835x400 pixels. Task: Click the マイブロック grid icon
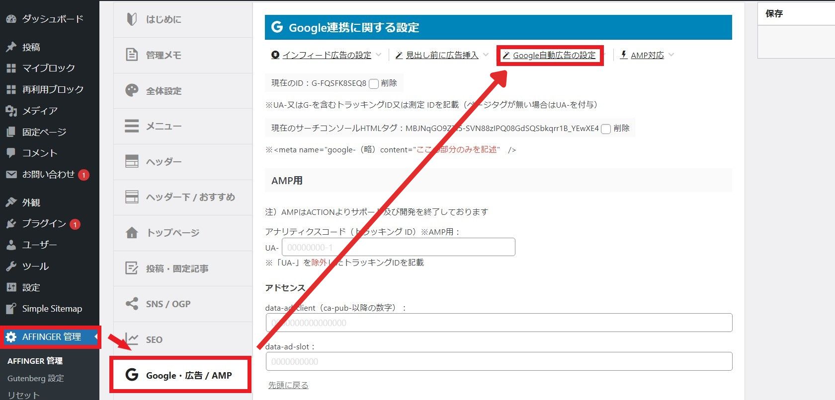pyautogui.click(x=11, y=68)
